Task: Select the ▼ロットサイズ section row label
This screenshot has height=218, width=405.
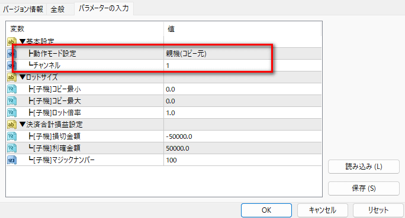Action: point(38,77)
